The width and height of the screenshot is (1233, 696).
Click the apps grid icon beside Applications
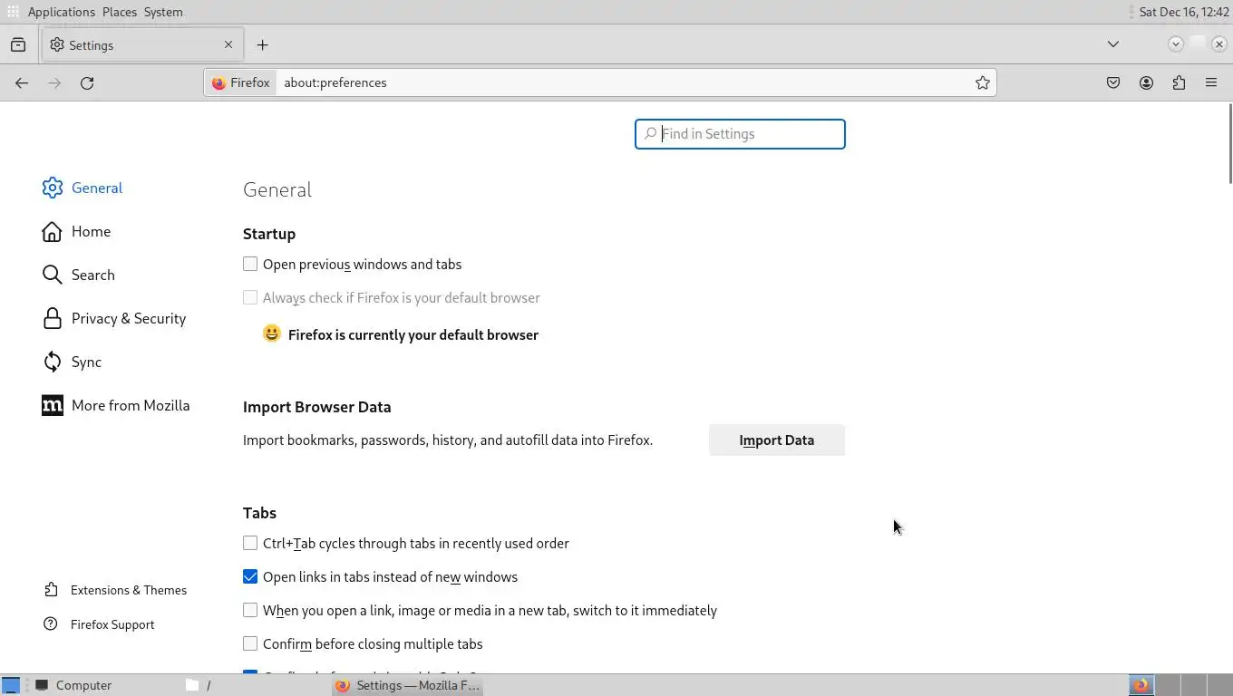click(x=13, y=12)
